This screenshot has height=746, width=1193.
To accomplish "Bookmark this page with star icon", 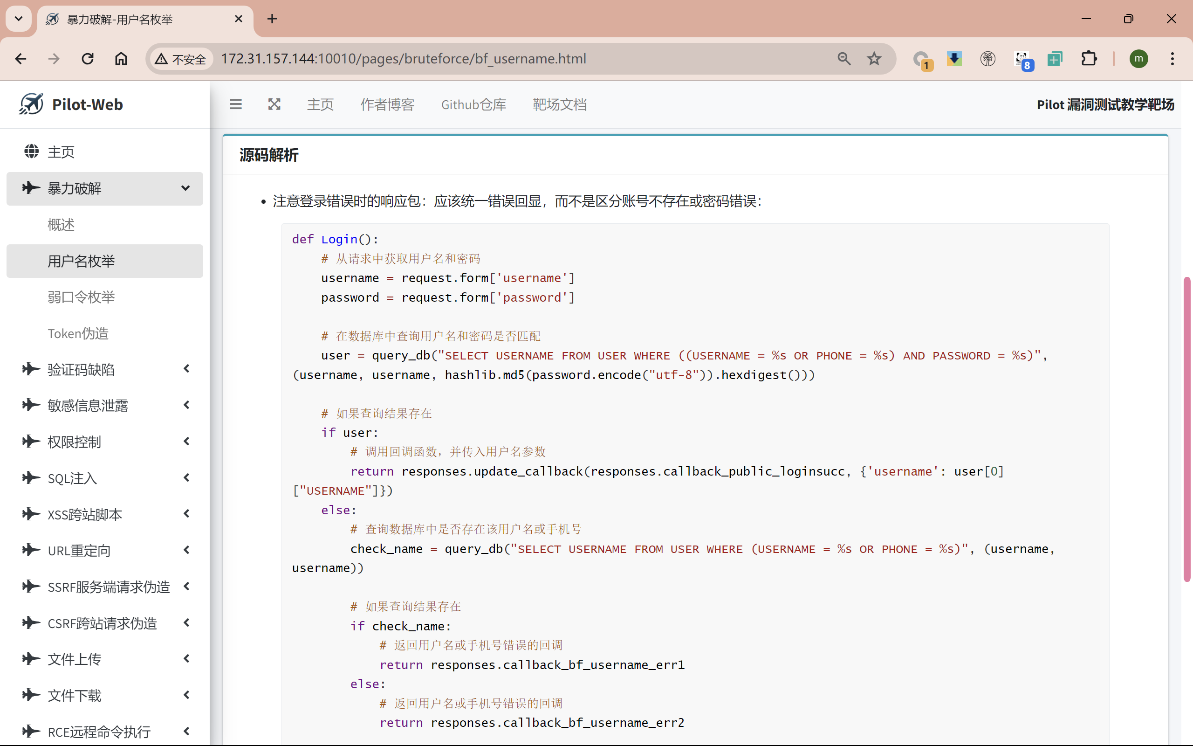I will coord(874,59).
